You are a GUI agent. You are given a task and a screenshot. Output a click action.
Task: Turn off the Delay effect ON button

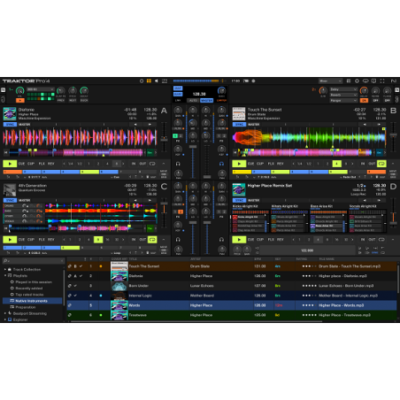click(364, 101)
